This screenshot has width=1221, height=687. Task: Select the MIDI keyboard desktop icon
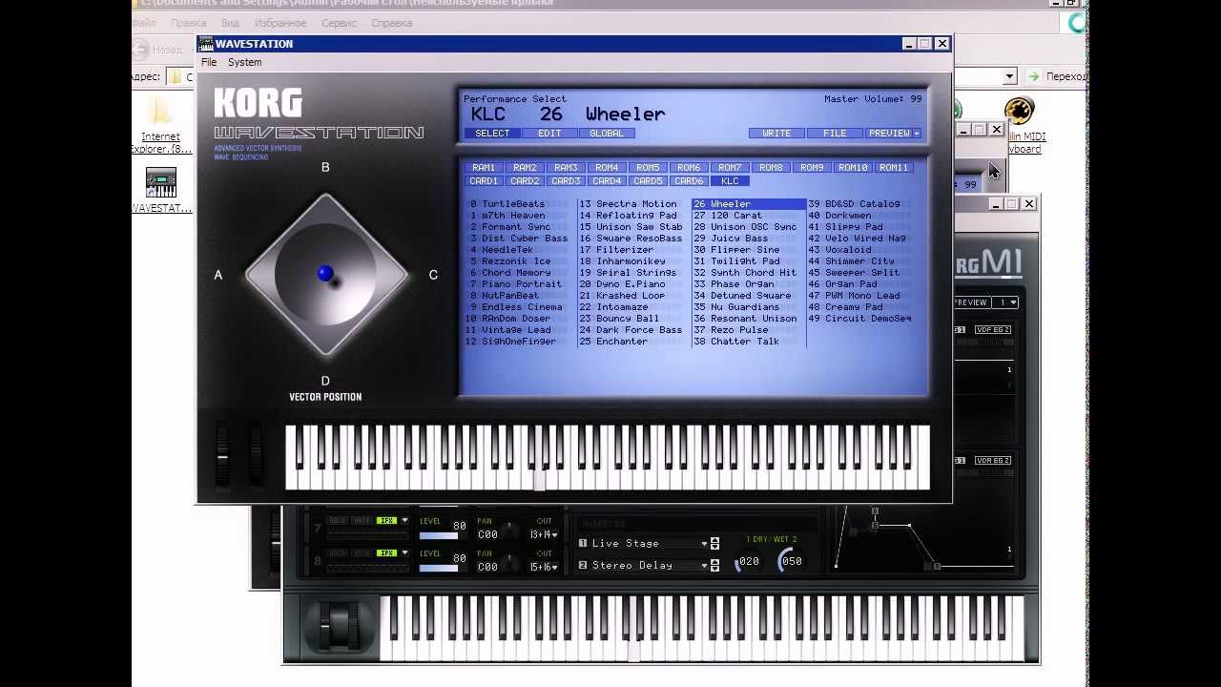[x=1019, y=112]
